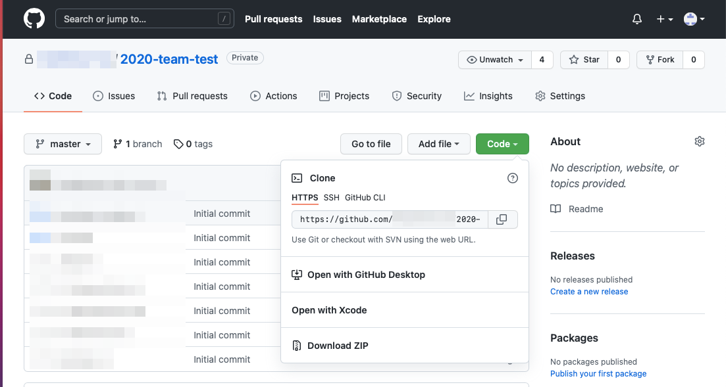Switch to the Pull requests repository tab
The image size is (726, 387).
coord(192,96)
